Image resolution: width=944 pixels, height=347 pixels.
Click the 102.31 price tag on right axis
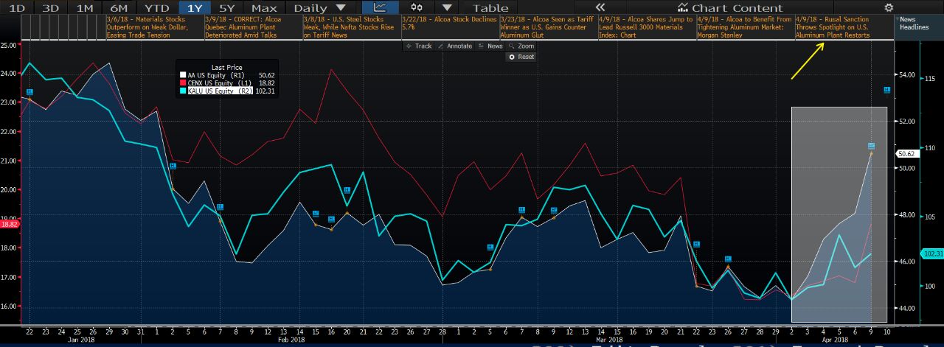(x=932, y=253)
